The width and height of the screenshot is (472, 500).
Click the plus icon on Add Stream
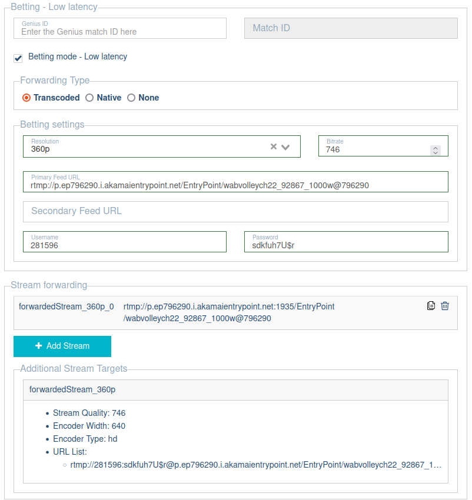tap(39, 346)
